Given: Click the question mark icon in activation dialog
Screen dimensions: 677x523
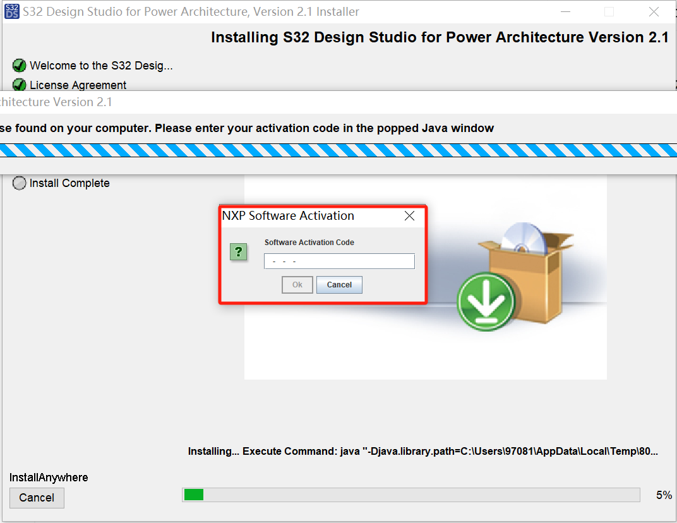Looking at the screenshot, I should [x=238, y=252].
